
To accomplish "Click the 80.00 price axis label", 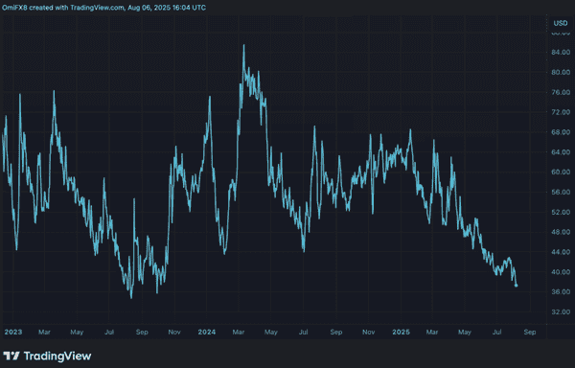I will 561,72.
